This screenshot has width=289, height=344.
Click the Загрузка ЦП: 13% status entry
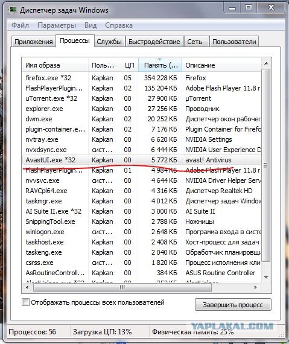click(102, 331)
